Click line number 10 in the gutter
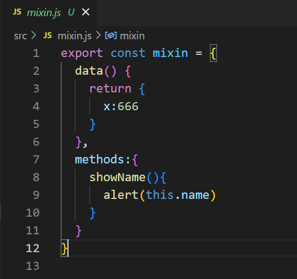The image size is (297, 279). (x=33, y=213)
